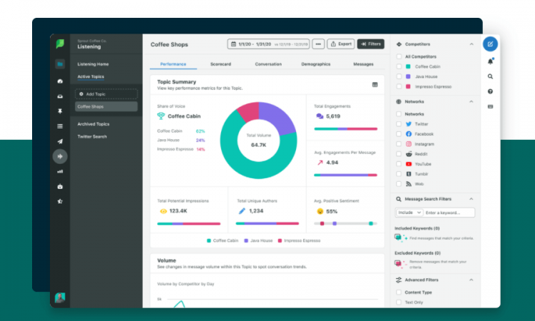Click the Export button
This screenshot has height=321, width=535.
click(x=341, y=44)
